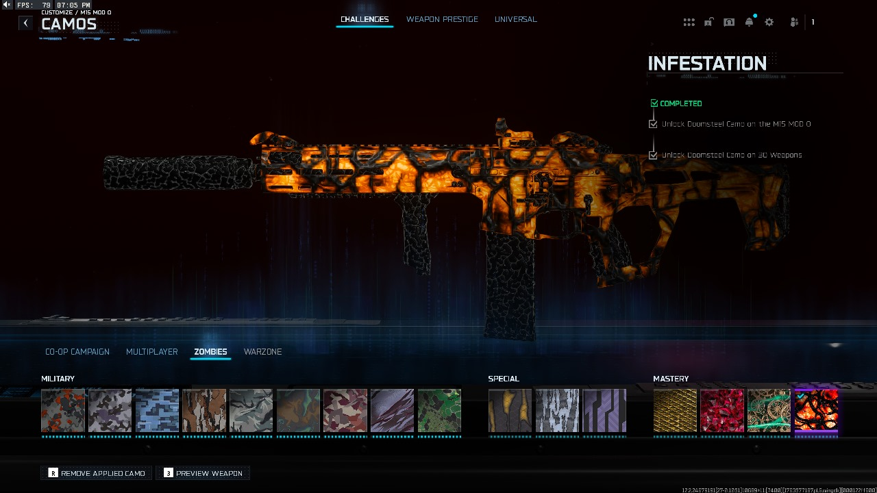Image resolution: width=877 pixels, height=493 pixels.
Task: Open the store unlock icon
Action: tap(709, 21)
